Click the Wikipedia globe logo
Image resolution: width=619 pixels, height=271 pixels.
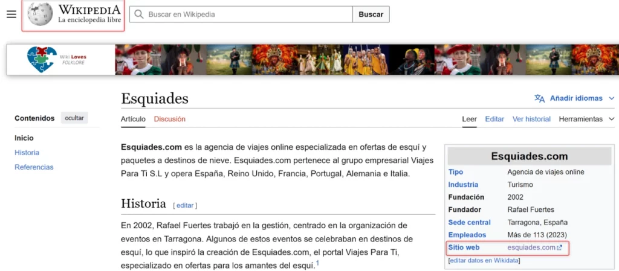[x=40, y=14]
